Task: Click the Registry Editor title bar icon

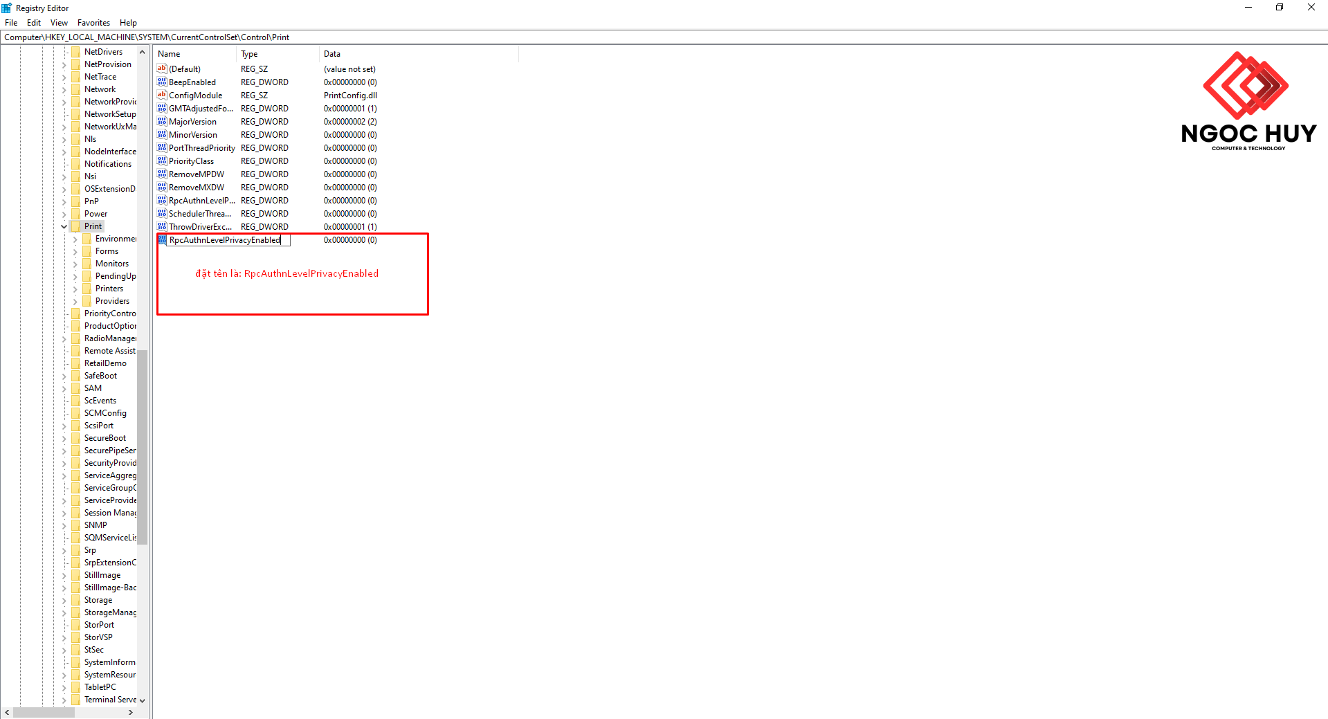Action: pyautogui.click(x=7, y=8)
